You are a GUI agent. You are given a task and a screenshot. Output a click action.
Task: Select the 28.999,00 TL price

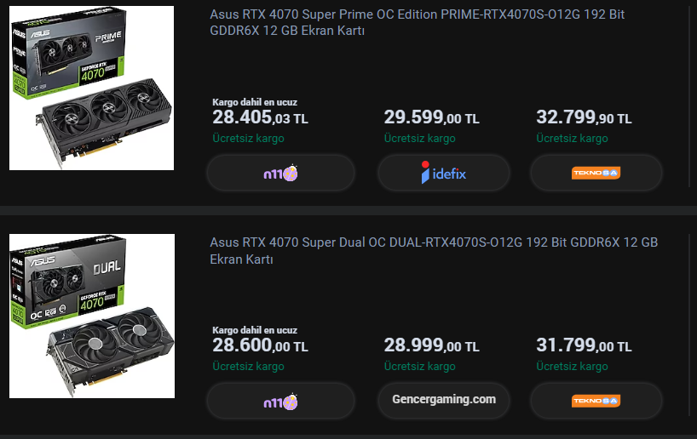tap(431, 345)
